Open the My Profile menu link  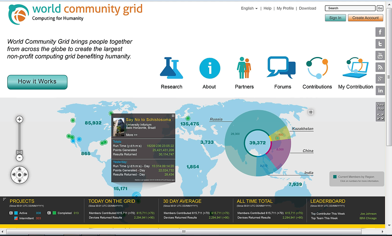(285, 8)
